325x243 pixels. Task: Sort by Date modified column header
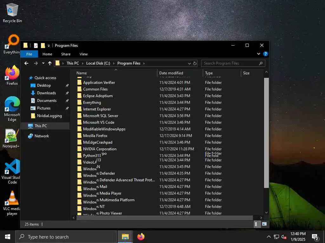[180, 73]
